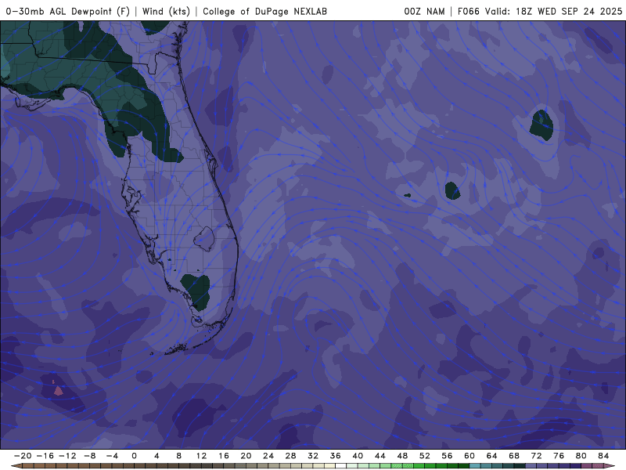Click the -12 value on the color scale

click(x=67, y=456)
